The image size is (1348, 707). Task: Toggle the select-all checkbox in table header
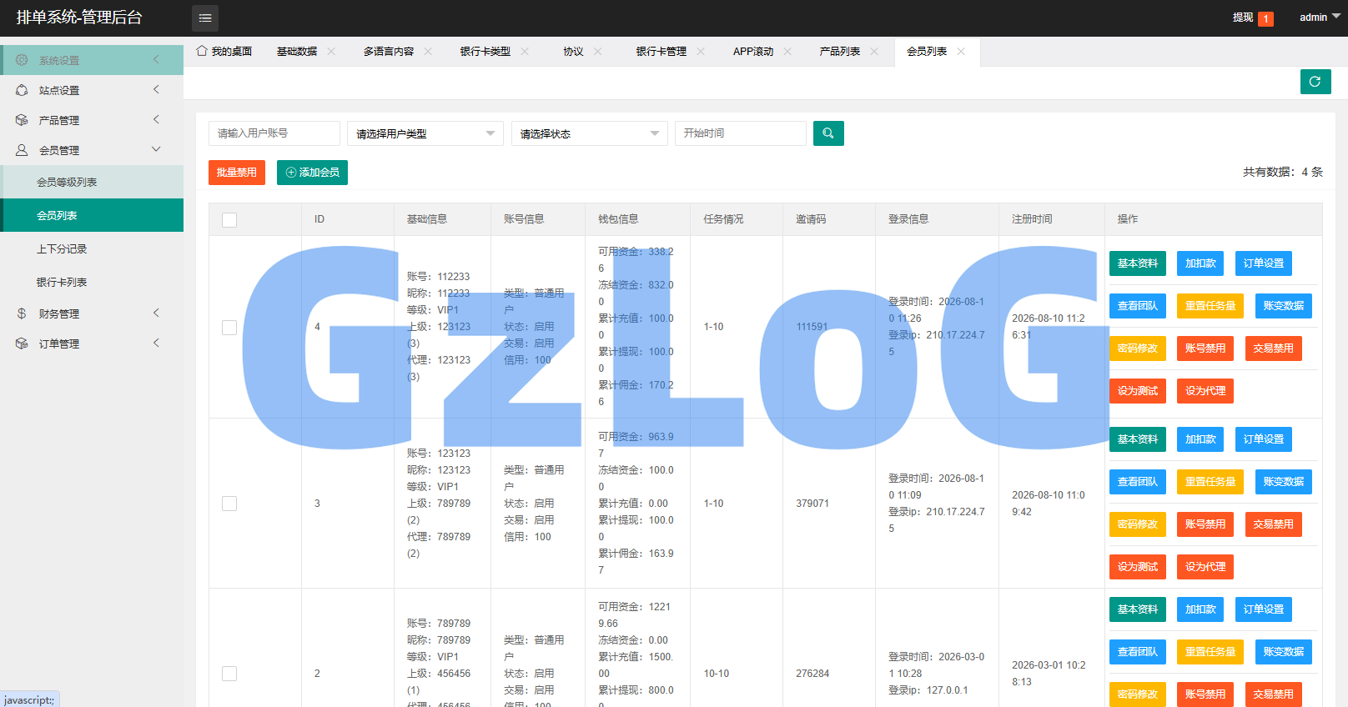229,220
